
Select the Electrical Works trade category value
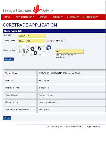[46, 95]
